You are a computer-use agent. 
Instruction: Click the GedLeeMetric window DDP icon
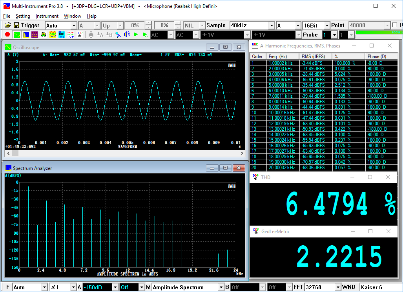pyautogui.click(x=256, y=231)
